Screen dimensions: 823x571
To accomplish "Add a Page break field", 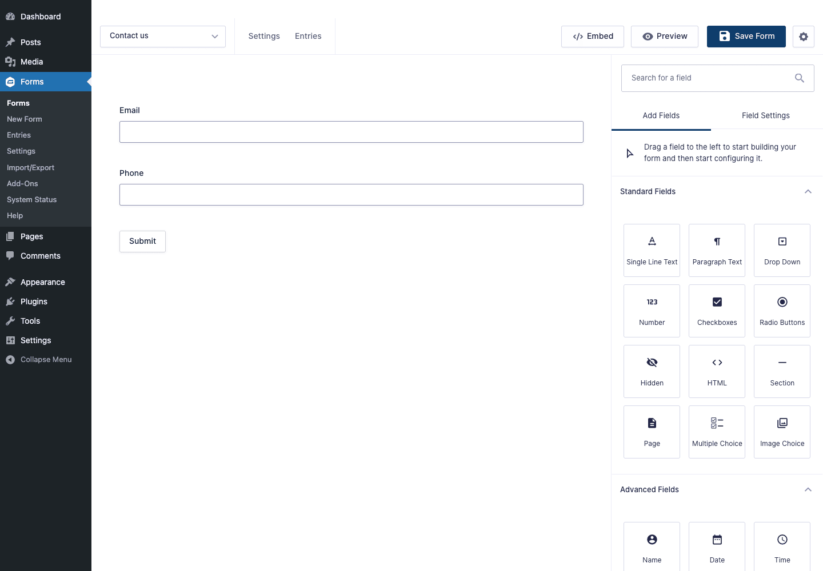I will tap(652, 432).
